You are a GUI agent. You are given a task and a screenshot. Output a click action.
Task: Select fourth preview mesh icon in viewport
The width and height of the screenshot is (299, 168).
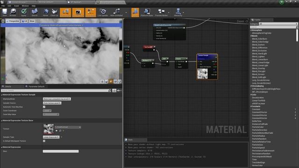115,81
